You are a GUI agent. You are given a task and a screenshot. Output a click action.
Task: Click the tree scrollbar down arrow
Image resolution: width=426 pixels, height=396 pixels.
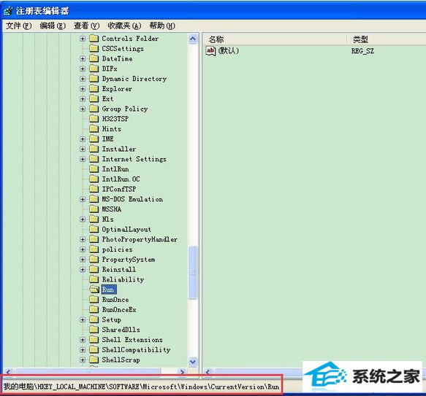pyautogui.click(x=193, y=362)
